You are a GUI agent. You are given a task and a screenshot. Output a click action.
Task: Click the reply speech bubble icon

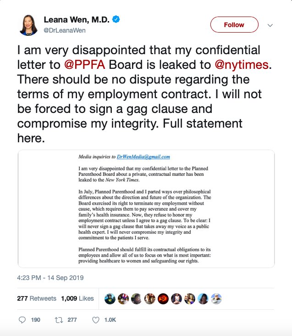pyautogui.click(x=22, y=319)
